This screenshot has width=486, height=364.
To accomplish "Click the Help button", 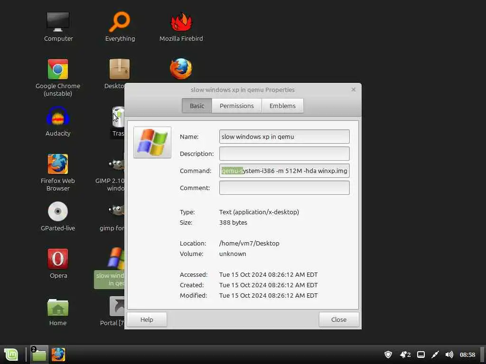I will pyautogui.click(x=147, y=319).
